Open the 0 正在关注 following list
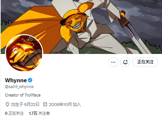The height and width of the screenshot is (117, 162). (14, 113)
